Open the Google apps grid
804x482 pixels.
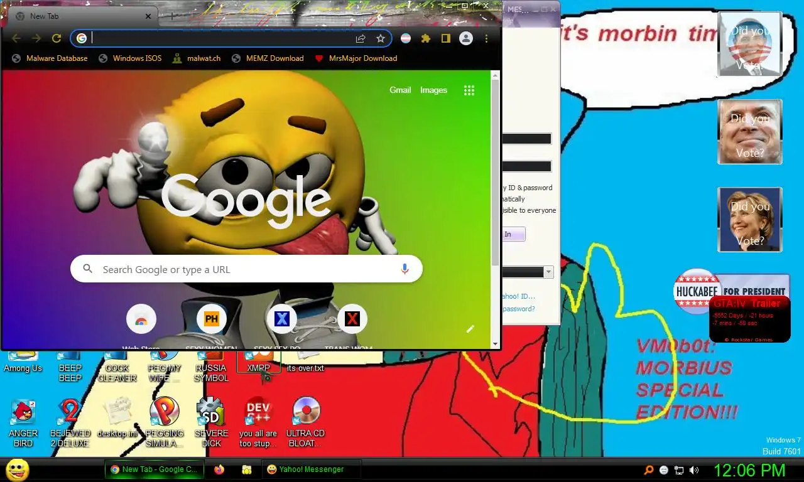point(469,90)
